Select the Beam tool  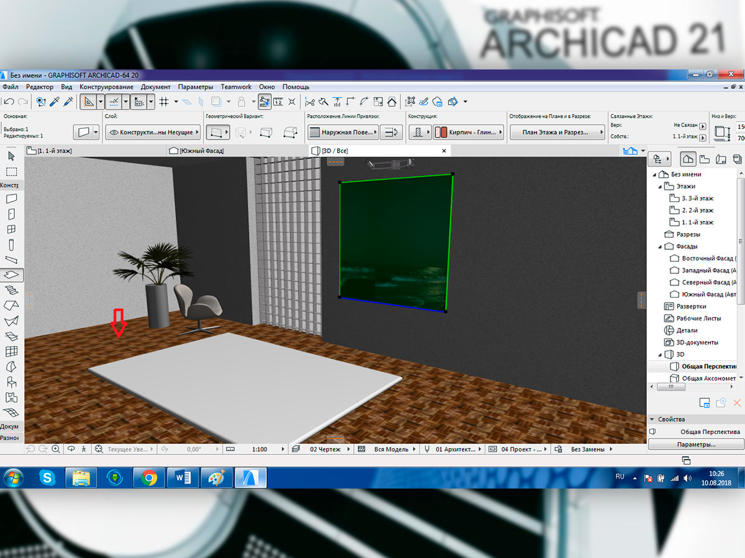pyautogui.click(x=11, y=259)
